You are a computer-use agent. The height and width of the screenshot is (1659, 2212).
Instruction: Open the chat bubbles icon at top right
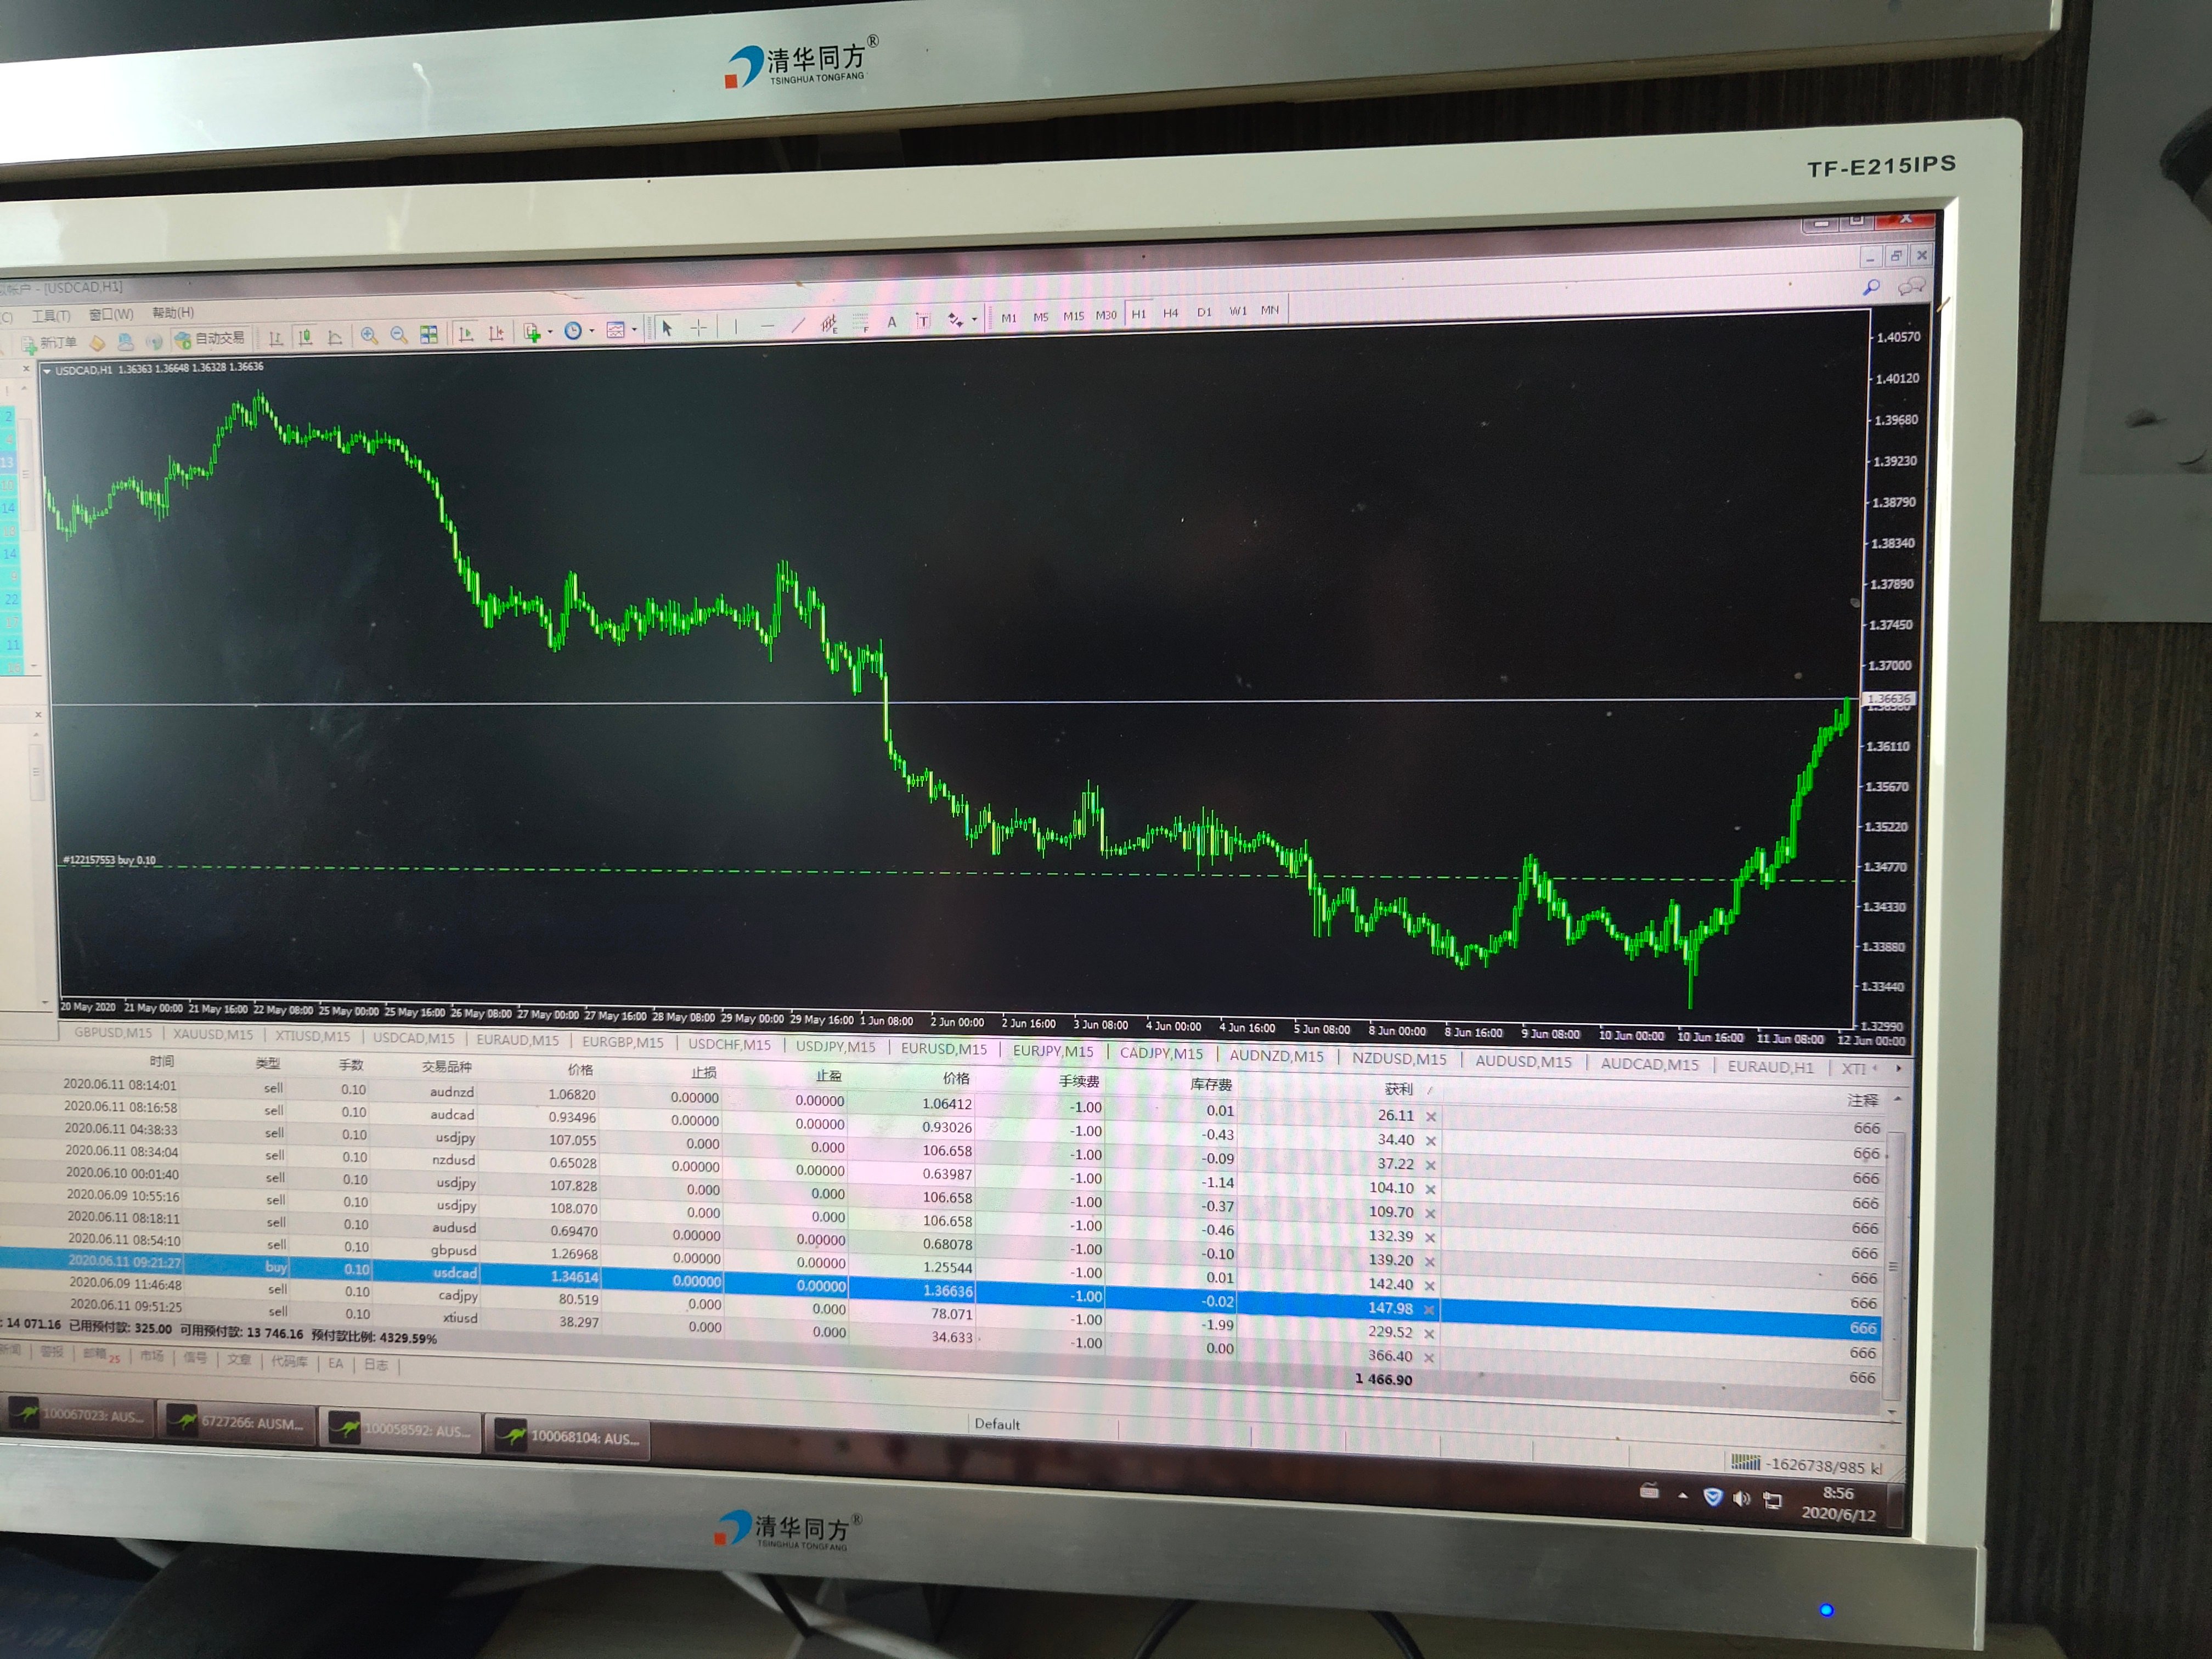[x=1912, y=287]
